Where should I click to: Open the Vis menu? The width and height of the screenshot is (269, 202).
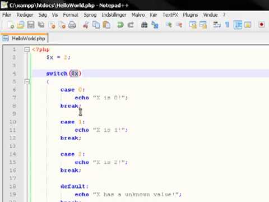pyautogui.click(x=55, y=15)
